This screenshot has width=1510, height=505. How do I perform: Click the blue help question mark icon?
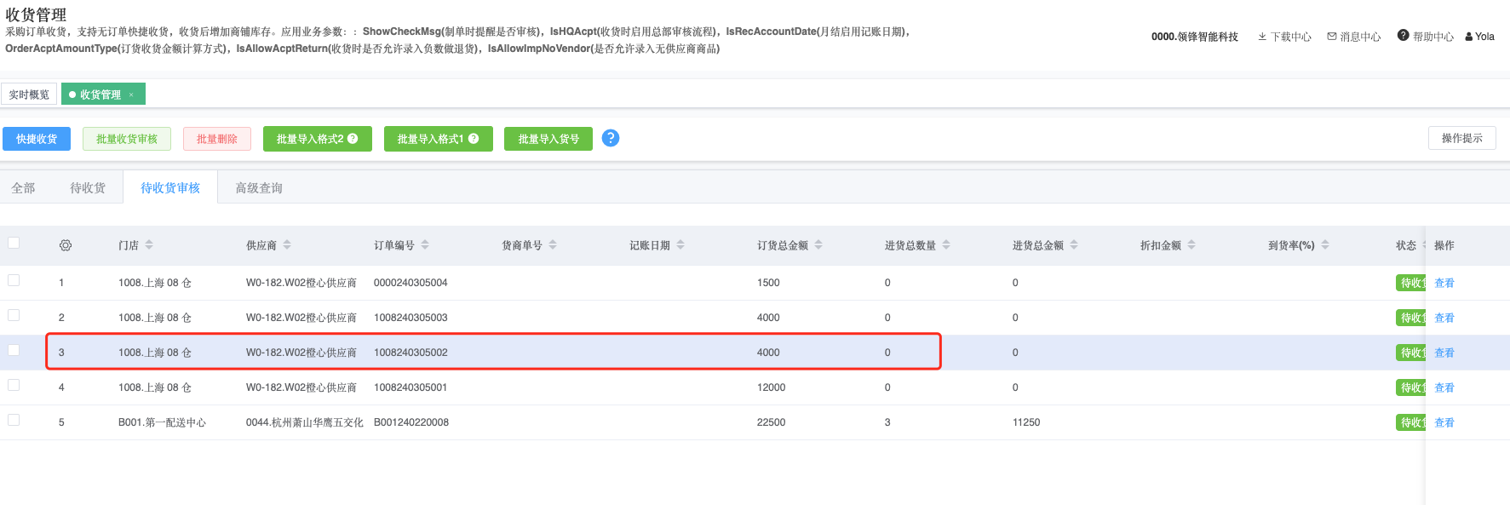(x=611, y=138)
